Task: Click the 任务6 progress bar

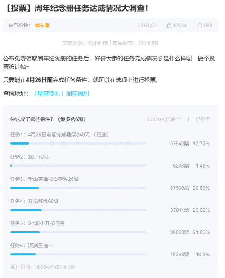Action: pos(78,255)
